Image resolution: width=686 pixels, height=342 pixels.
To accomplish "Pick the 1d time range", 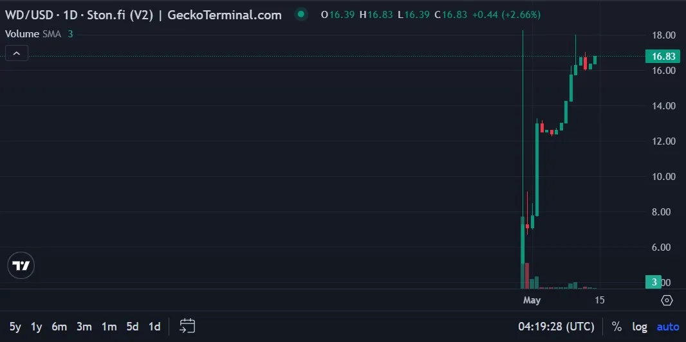I will click(x=154, y=326).
